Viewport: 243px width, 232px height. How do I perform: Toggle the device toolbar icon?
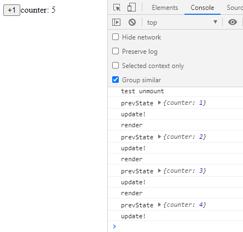point(131,8)
